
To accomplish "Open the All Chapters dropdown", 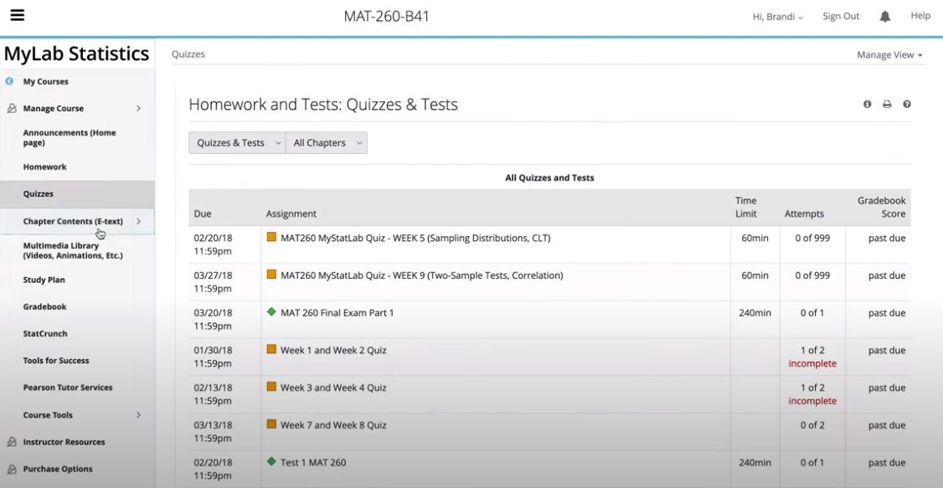I will click(x=327, y=143).
